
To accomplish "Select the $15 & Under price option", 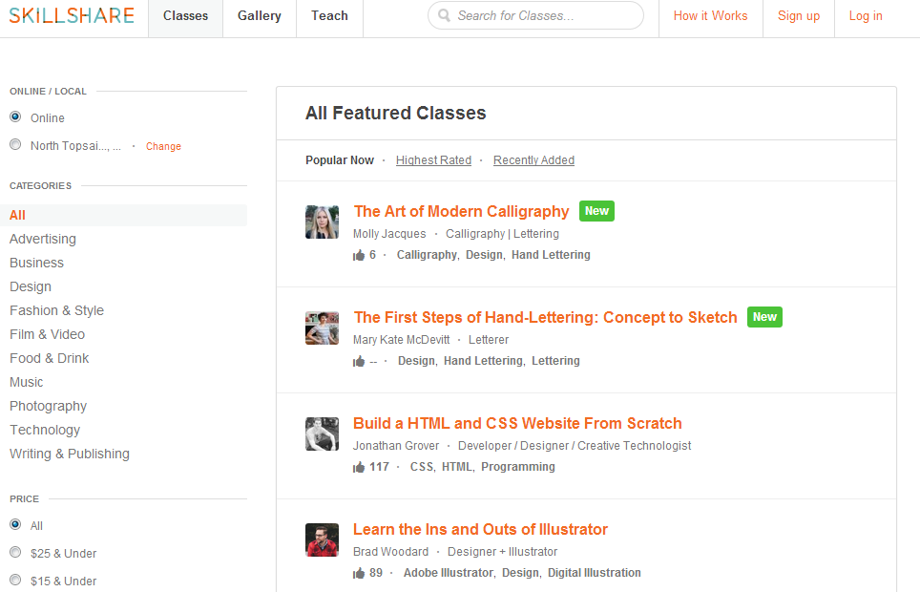I will click(x=15, y=580).
